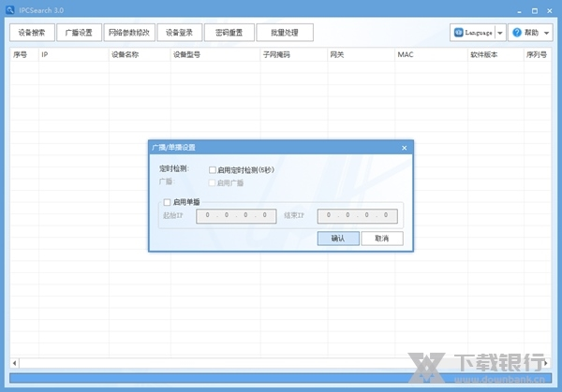562x392 pixels.
Task: Open 批量处理 from the toolbar
Action: click(x=285, y=33)
